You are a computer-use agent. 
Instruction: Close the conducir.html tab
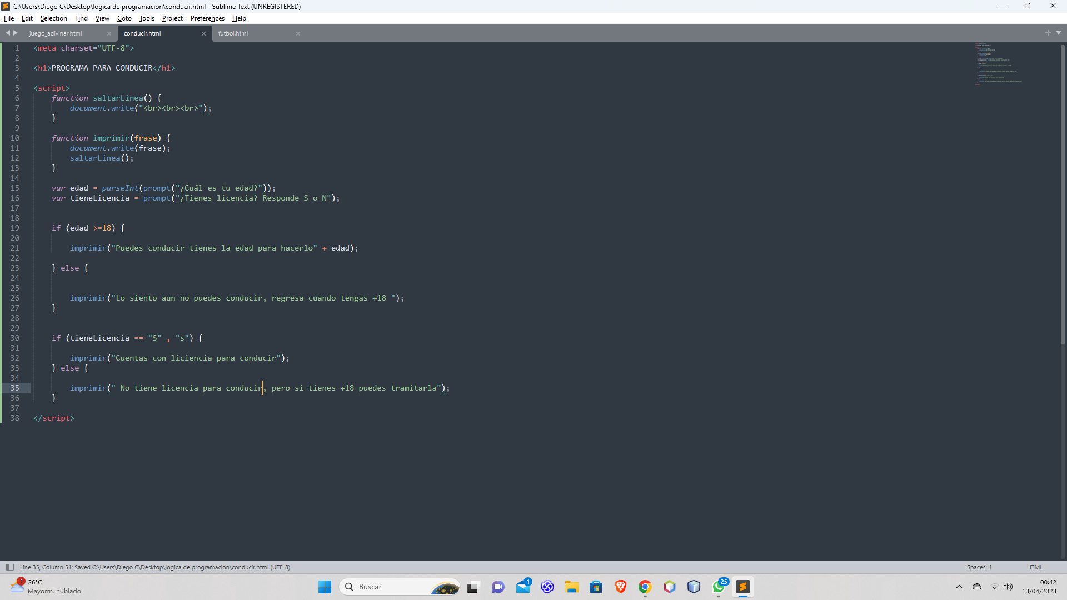tap(203, 34)
